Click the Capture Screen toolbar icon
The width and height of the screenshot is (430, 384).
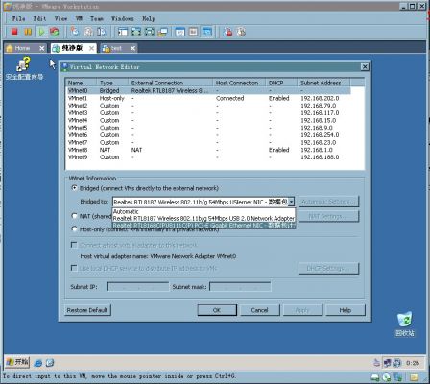(227, 32)
